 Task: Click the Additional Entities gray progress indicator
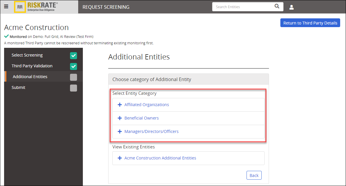tap(73, 76)
